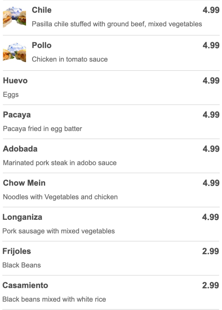Click the 4.99 price for Huevo
Viewport: 222px width, 310px height.
click(x=211, y=81)
